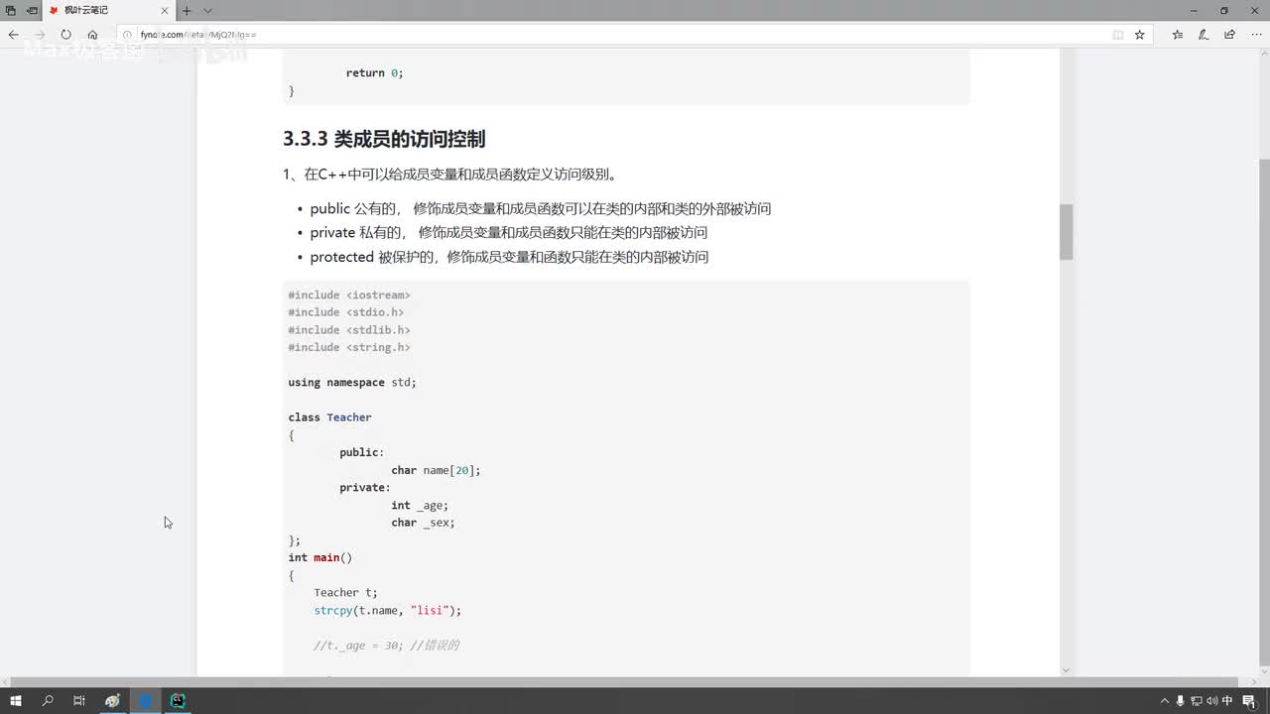Click the code line strcpy(t.name, "lisi");
Screen dimensions: 1270x714
point(388,610)
